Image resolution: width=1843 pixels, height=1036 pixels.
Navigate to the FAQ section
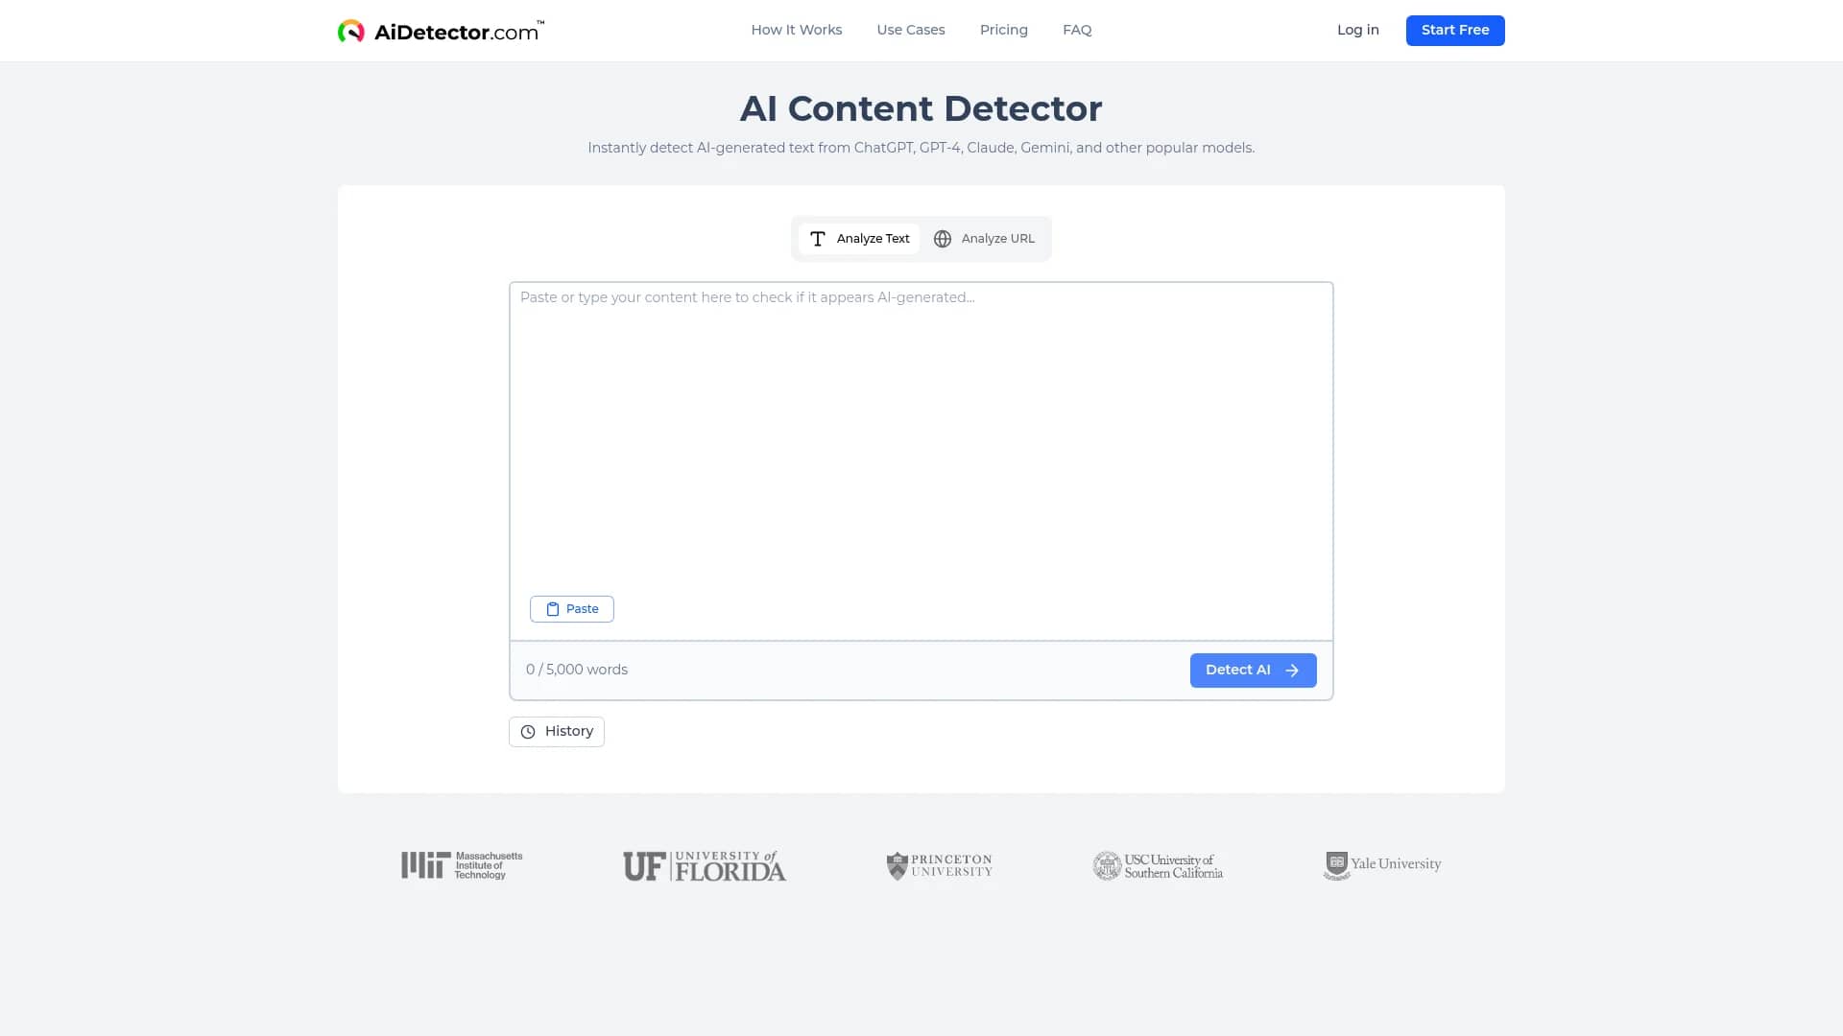tap(1077, 30)
